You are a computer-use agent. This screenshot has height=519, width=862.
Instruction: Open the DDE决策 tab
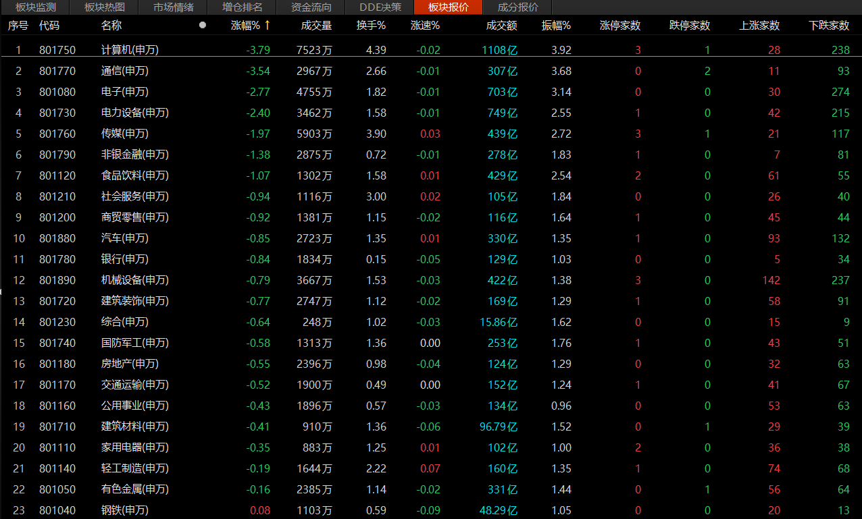380,7
